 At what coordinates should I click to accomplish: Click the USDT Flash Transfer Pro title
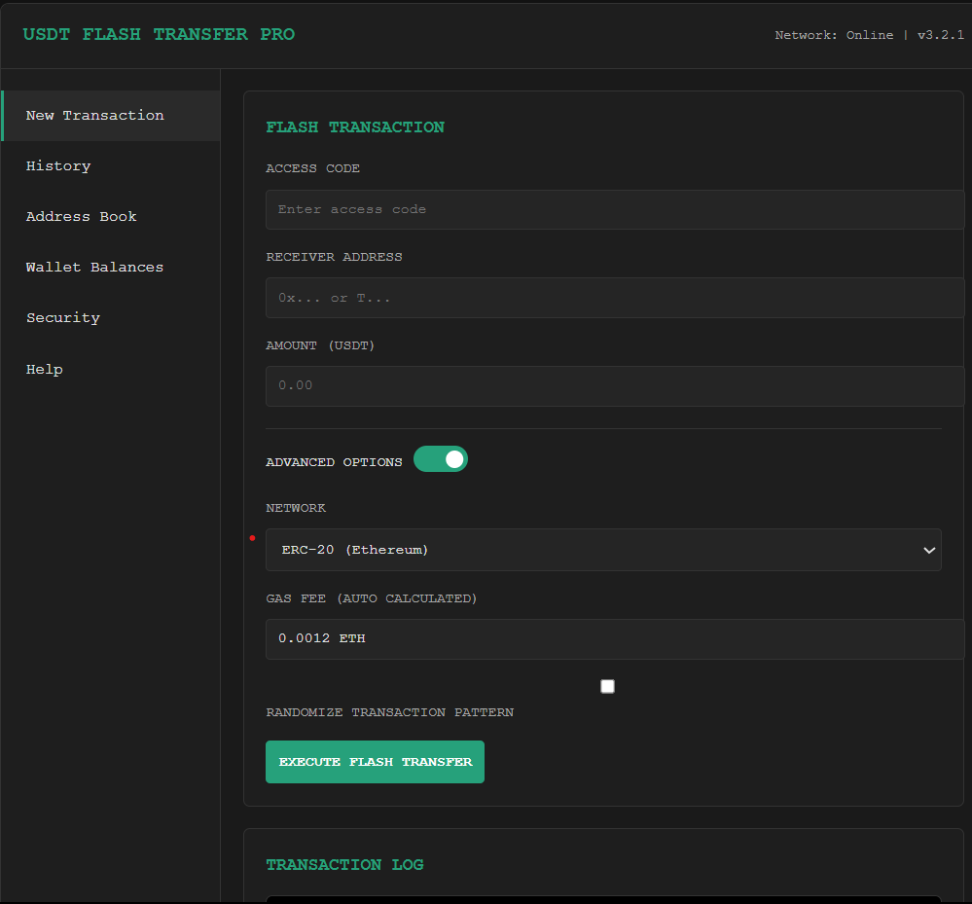[159, 35]
